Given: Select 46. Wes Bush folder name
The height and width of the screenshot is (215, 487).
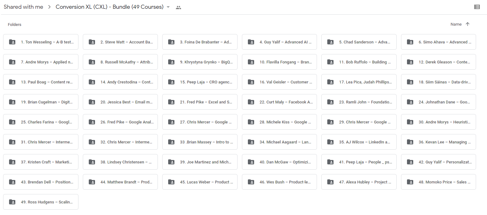Looking at the screenshot, I should pos(286,182).
